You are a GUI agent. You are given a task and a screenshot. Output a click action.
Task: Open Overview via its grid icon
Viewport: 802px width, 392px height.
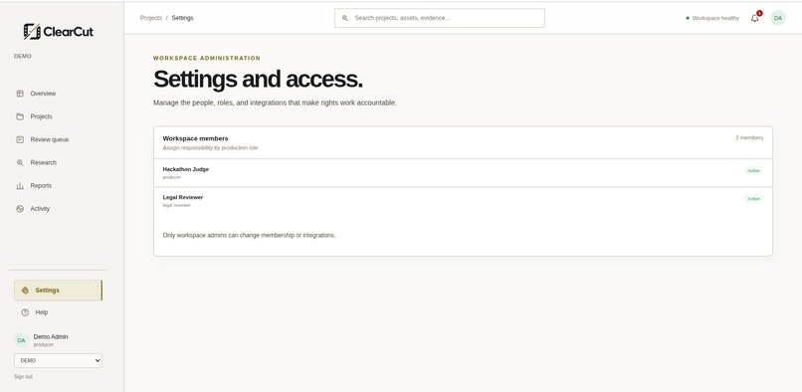pyautogui.click(x=20, y=94)
